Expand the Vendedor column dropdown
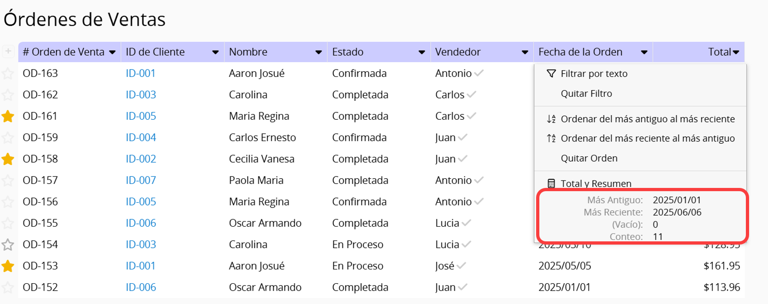This screenshot has height=304, width=768. coord(525,53)
